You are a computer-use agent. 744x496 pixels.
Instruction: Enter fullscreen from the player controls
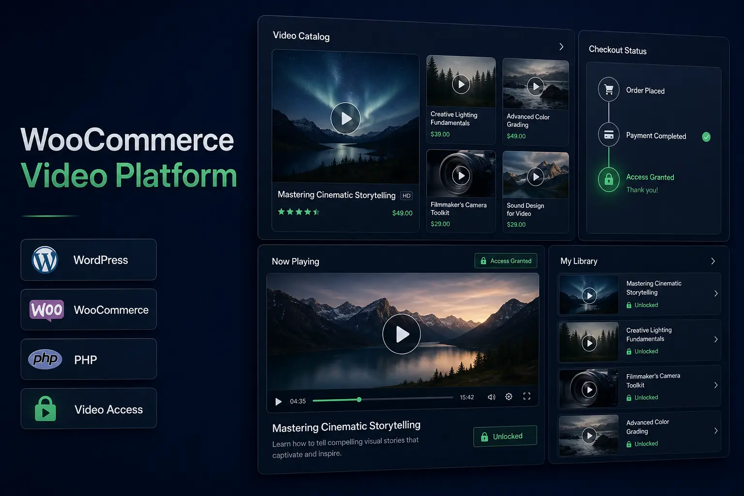tap(527, 396)
